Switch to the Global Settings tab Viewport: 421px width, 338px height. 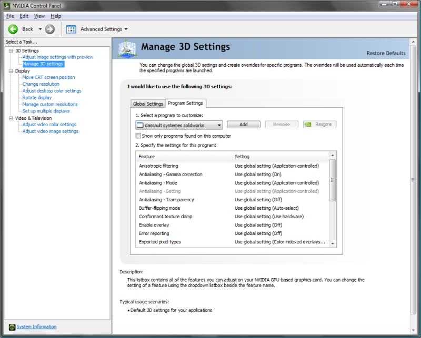(148, 104)
